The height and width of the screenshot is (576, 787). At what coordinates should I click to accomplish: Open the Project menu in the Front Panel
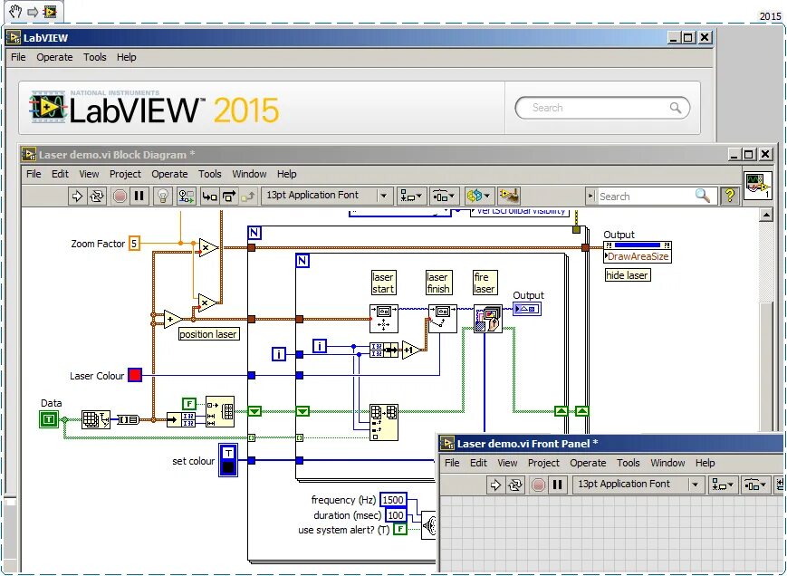coord(543,463)
